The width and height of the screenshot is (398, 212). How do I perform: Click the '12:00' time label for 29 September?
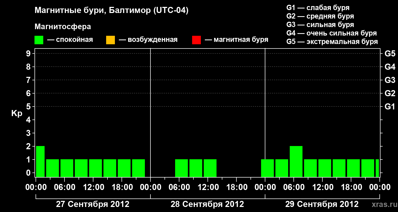tap(322, 187)
